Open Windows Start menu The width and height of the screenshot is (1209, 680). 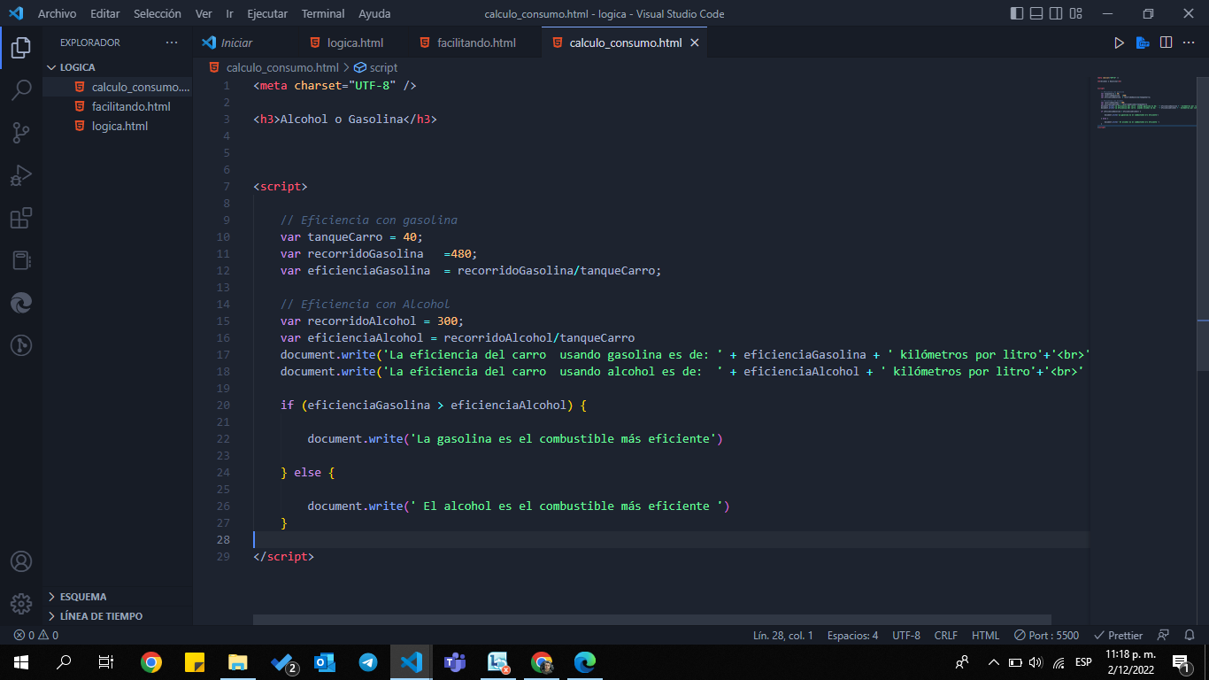[21, 662]
